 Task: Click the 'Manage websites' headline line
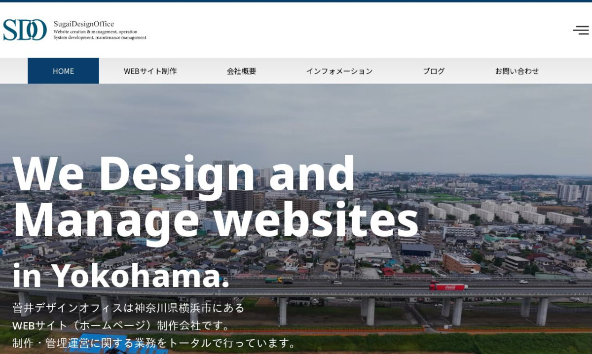click(x=216, y=219)
